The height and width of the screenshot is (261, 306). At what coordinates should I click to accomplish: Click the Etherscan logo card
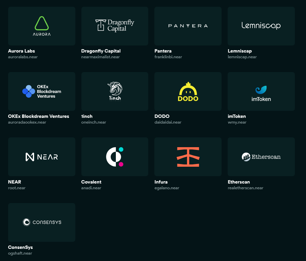pos(261,157)
